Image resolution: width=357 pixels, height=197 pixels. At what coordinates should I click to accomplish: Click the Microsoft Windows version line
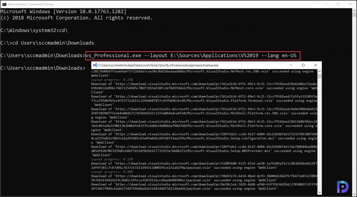(63, 12)
